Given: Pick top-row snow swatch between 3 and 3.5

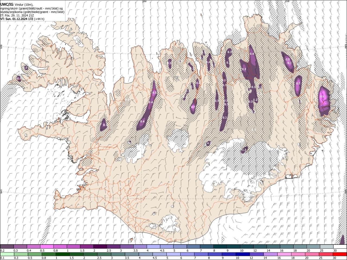Looking at the screenshot, I should 127,247.
